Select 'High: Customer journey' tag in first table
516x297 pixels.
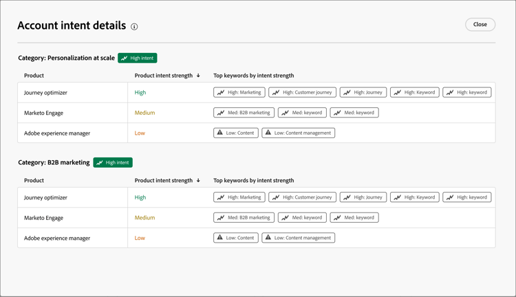click(x=302, y=92)
